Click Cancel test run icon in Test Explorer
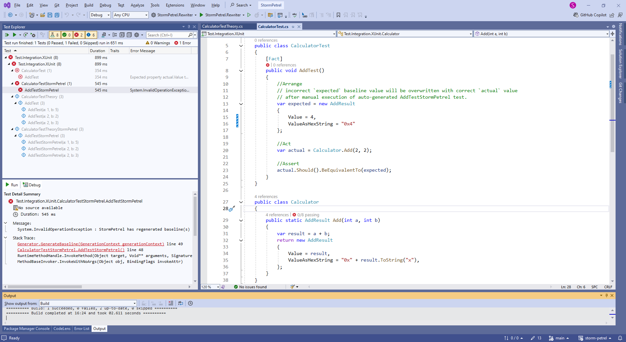The width and height of the screenshot is (626, 342). click(x=33, y=35)
